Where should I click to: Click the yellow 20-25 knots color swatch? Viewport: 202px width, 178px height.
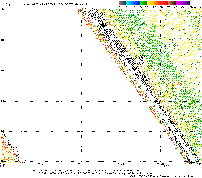151,3
